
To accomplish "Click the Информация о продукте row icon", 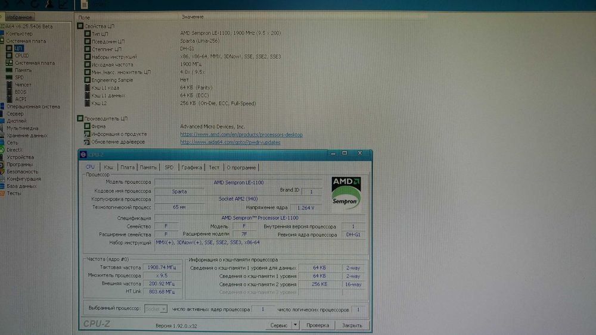I will [x=87, y=134].
